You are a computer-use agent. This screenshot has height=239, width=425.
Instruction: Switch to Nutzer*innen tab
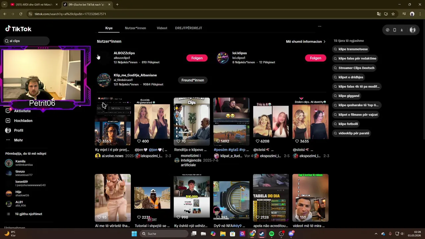(x=135, y=28)
